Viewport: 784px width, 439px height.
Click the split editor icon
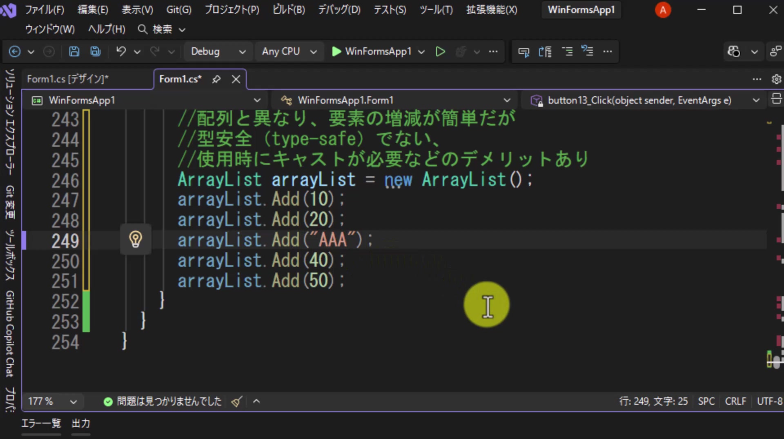point(776,99)
